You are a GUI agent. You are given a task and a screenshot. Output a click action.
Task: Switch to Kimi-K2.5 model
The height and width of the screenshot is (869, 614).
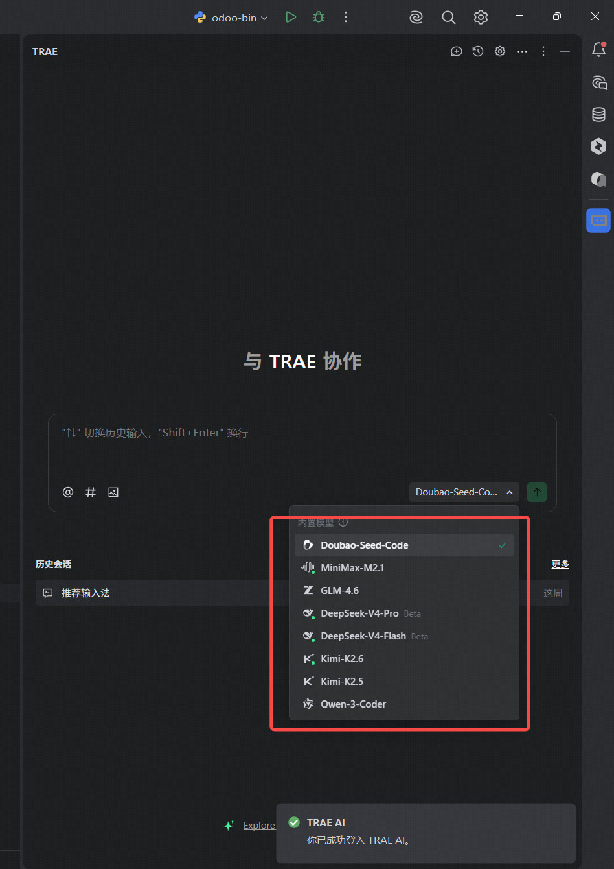pyautogui.click(x=404, y=682)
